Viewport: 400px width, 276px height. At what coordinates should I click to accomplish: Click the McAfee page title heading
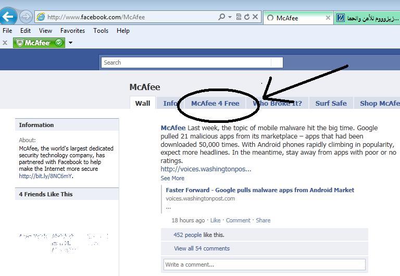click(x=145, y=87)
